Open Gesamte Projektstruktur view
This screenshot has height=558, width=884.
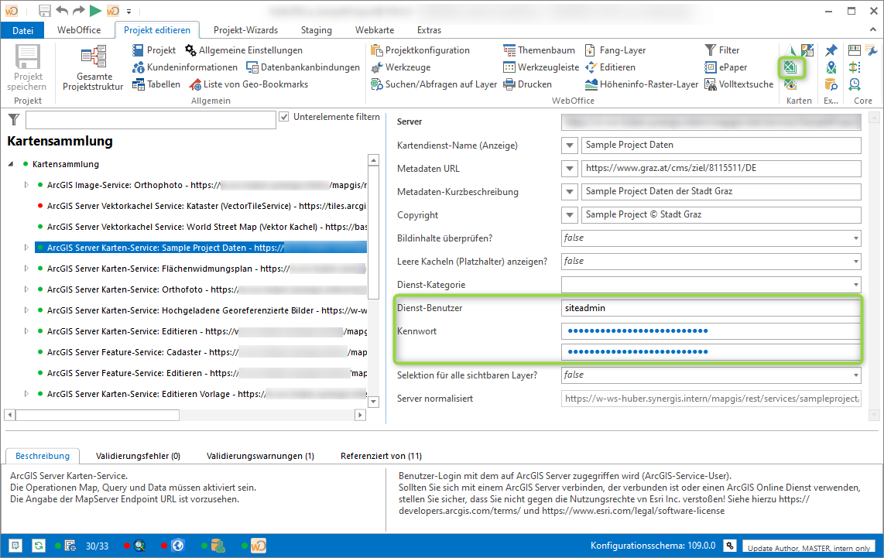(x=94, y=68)
